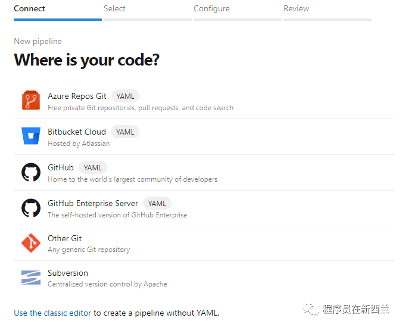Click the "New pipeline" breadcrumb text
402x327 pixels.
[38, 41]
